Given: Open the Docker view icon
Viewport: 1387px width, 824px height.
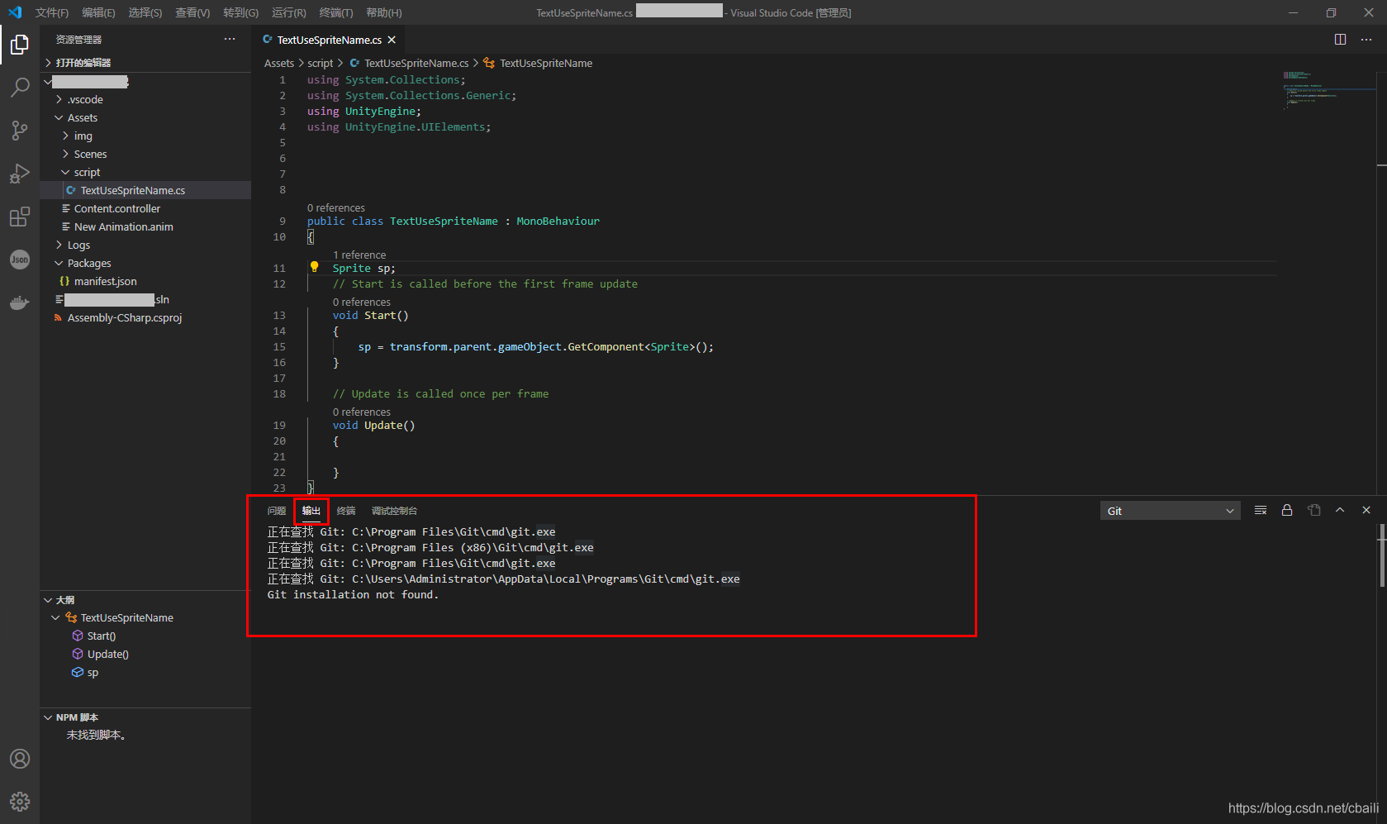Looking at the screenshot, I should coord(20,302).
